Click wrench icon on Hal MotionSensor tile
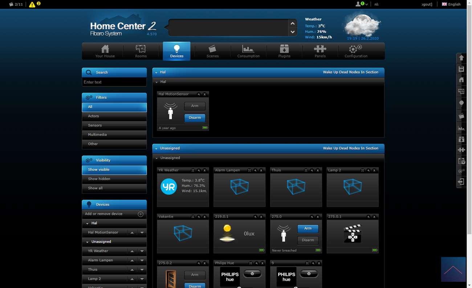This screenshot has width=472, height=288. click(x=199, y=94)
